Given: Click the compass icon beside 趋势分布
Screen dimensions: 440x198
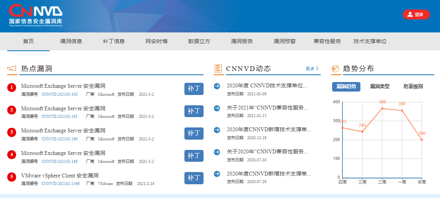Looking at the screenshot, I should (335, 69).
